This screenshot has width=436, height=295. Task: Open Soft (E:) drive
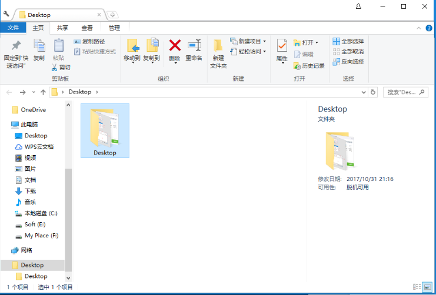30,224
